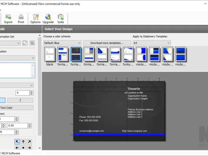Select the last solid blue mode... template
The width and height of the screenshot is (208, 156).
pos(180,54)
